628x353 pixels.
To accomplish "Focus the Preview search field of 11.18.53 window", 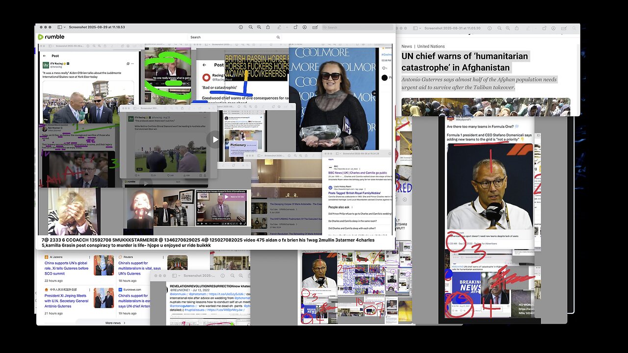I will tap(357, 27).
